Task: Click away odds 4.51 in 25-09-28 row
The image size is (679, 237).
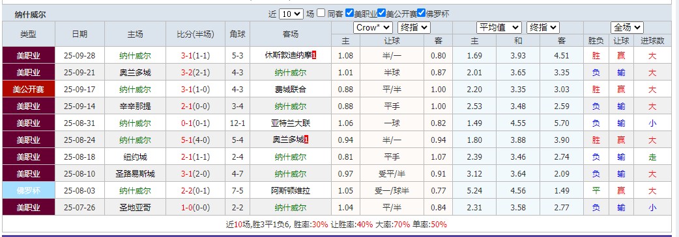Action: 562,56
